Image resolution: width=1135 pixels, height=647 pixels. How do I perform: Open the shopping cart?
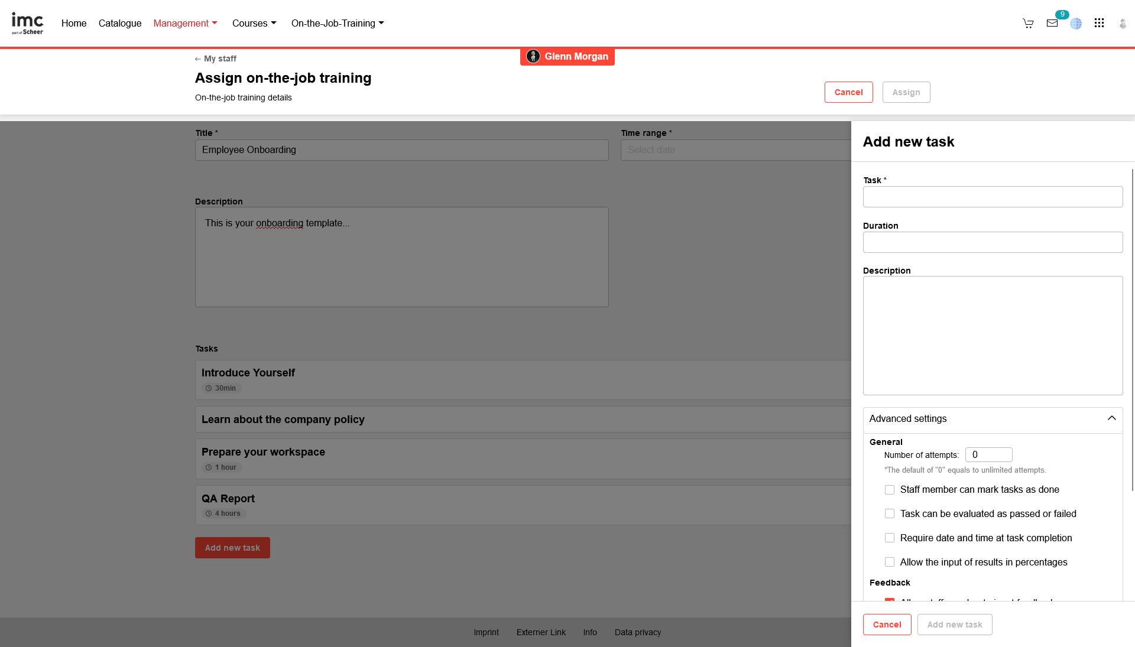click(x=1028, y=23)
